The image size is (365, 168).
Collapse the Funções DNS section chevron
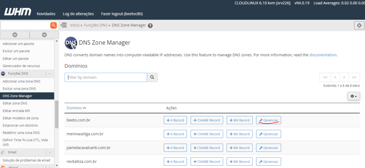click(50, 73)
